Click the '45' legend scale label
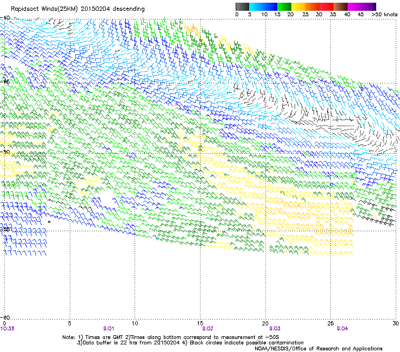Screen dimensions: 400x352 pyautogui.click(x=361, y=15)
